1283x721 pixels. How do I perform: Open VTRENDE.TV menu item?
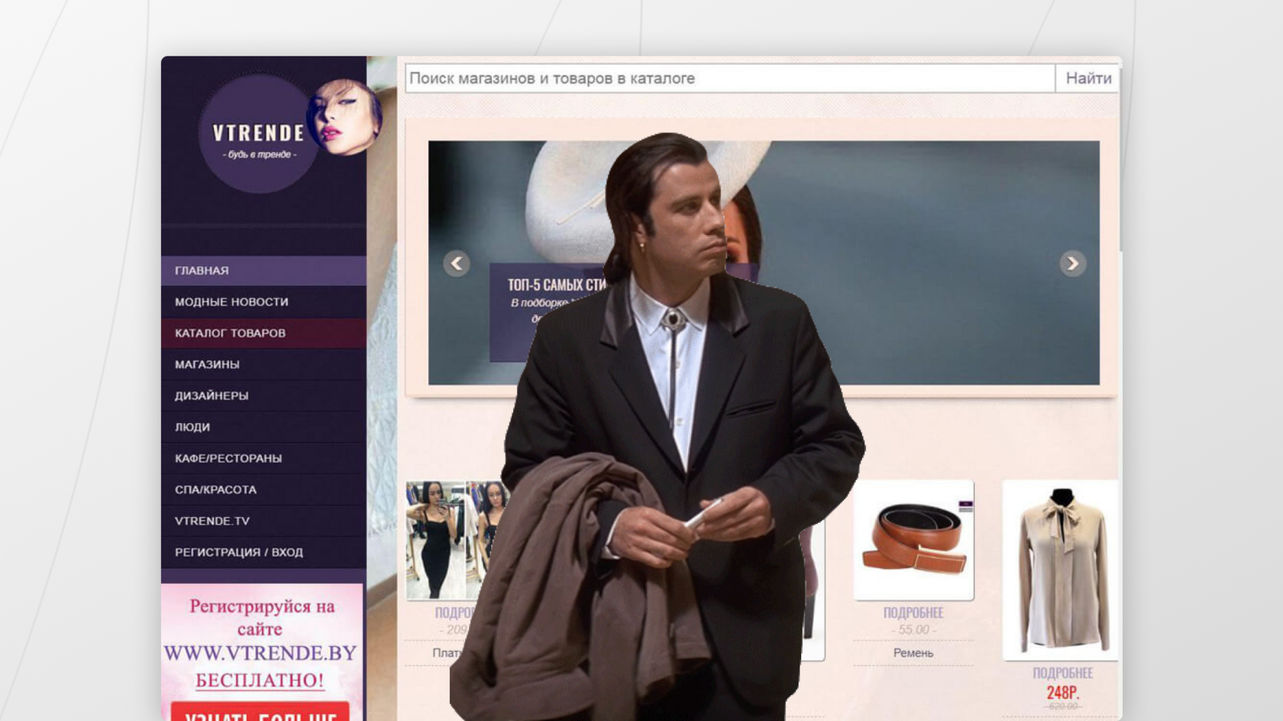tap(263, 521)
